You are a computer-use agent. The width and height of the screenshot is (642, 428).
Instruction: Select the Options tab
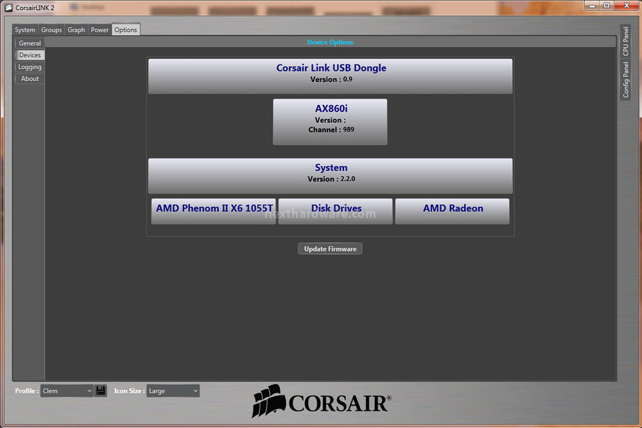pos(126,30)
